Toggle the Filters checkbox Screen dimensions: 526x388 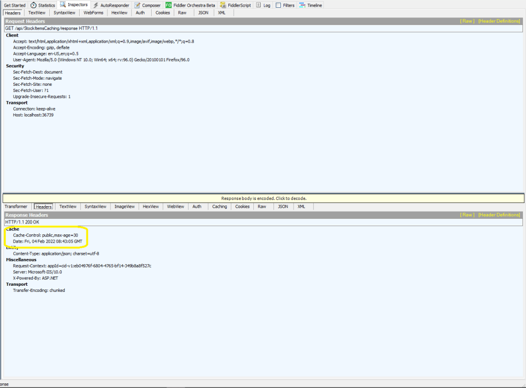(278, 5)
